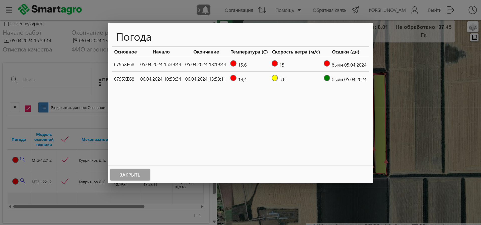Open the dropdown arrow beside the checkbox
The width and height of the screenshot is (481, 225).
tap(15, 107)
